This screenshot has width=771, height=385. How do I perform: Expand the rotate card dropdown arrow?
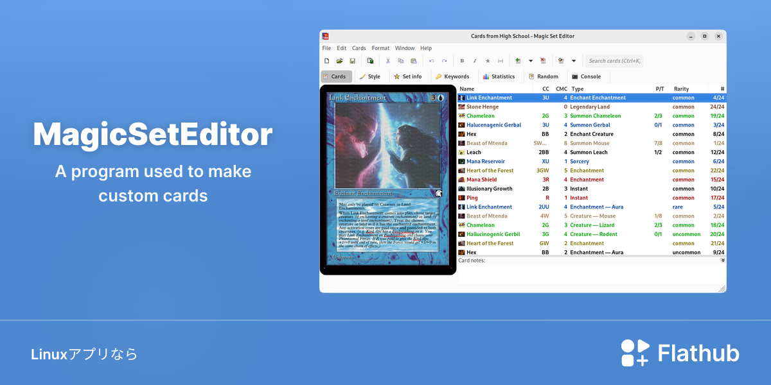point(574,61)
